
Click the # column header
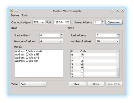(x=75, y=51)
